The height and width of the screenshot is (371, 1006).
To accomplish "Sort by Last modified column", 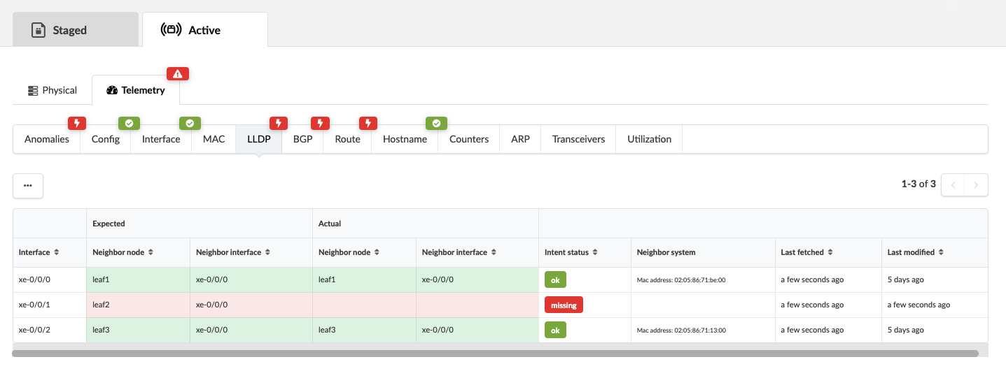I will [x=941, y=252].
